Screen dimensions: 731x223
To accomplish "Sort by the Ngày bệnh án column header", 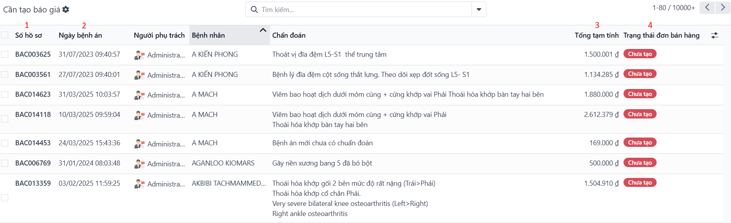I will click(x=80, y=35).
